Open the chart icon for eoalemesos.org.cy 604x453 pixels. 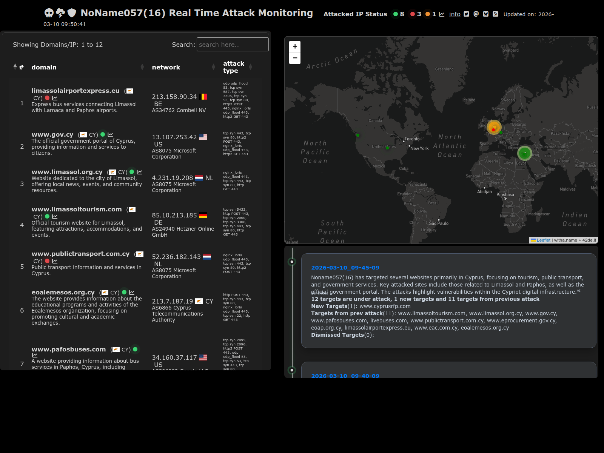pyautogui.click(x=132, y=293)
